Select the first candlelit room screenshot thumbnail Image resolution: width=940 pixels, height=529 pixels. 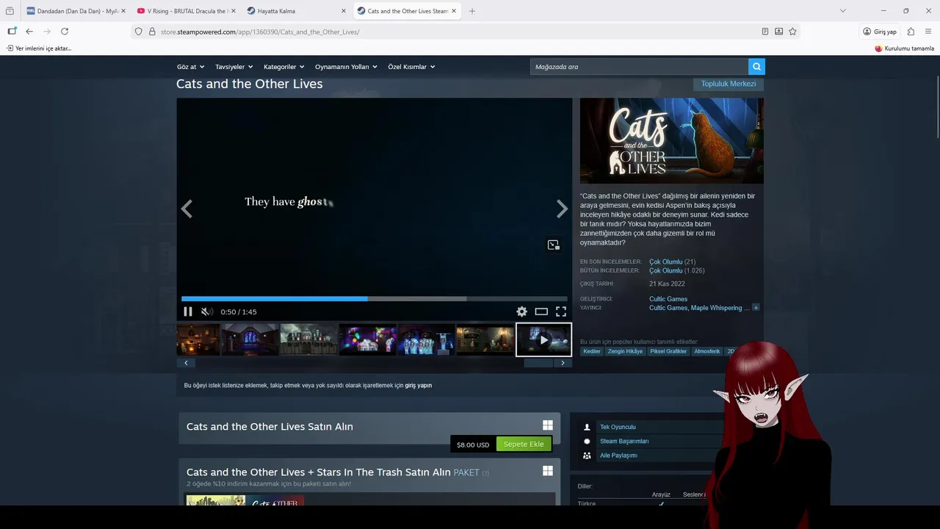tap(198, 339)
